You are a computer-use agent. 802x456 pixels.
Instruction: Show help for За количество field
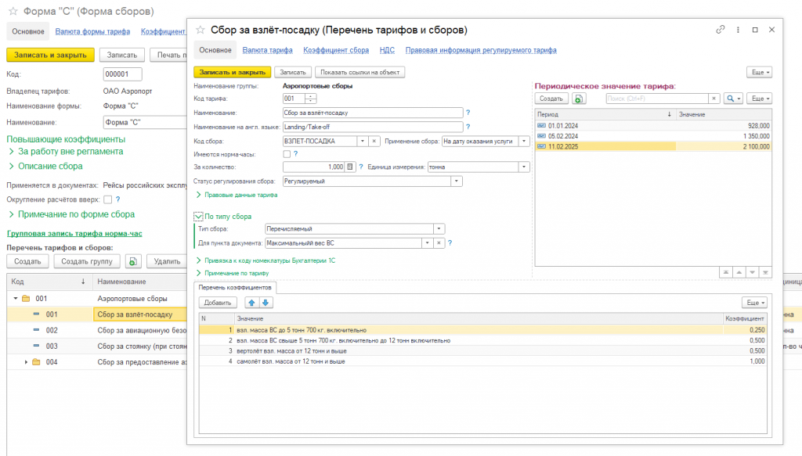click(x=360, y=167)
